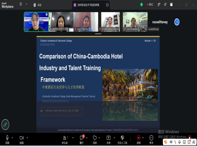Select John Kakada's video thumbnail
The width and height of the screenshot is (197, 147).
click(x=135, y=22)
